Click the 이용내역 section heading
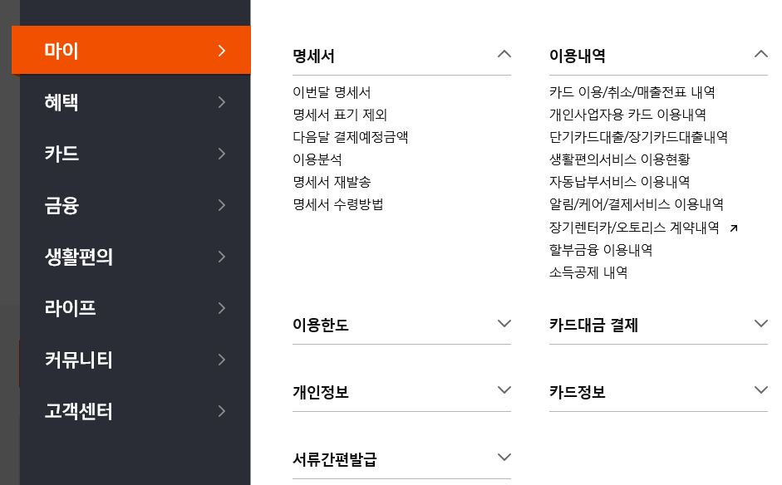Viewport: 782px width, 485px height. [x=578, y=56]
